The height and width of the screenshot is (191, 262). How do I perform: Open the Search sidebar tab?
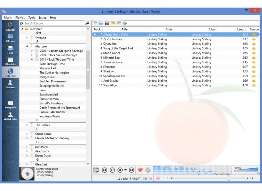pyautogui.click(x=10, y=27)
